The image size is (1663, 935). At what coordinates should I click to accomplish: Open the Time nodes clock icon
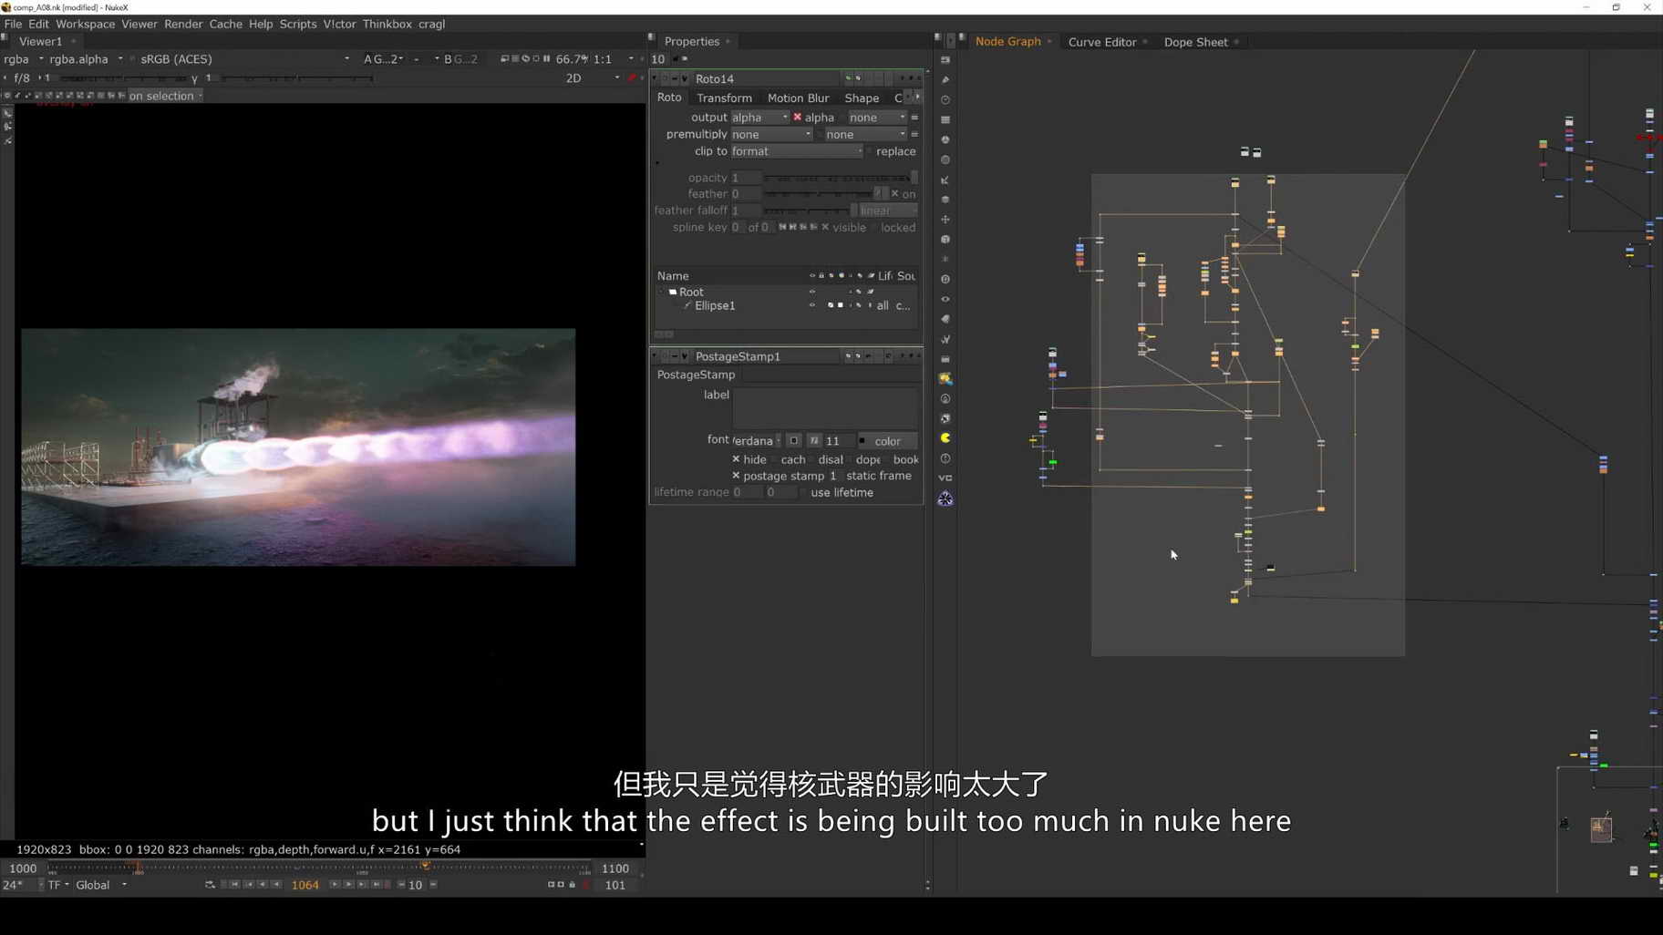[x=945, y=100]
